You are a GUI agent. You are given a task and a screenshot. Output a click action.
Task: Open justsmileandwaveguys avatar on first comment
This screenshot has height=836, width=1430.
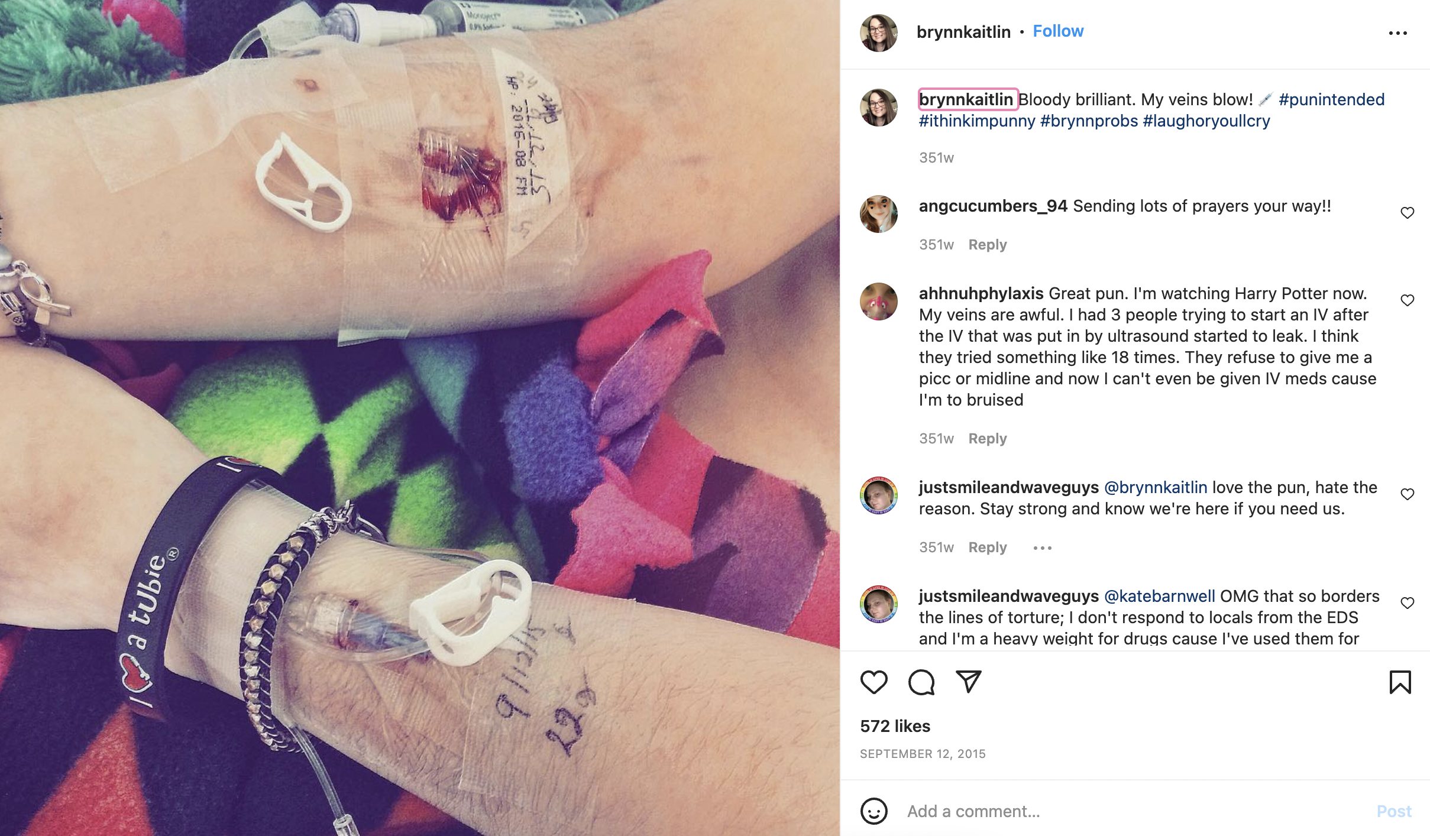pyautogui.click(x=878, y=495)
